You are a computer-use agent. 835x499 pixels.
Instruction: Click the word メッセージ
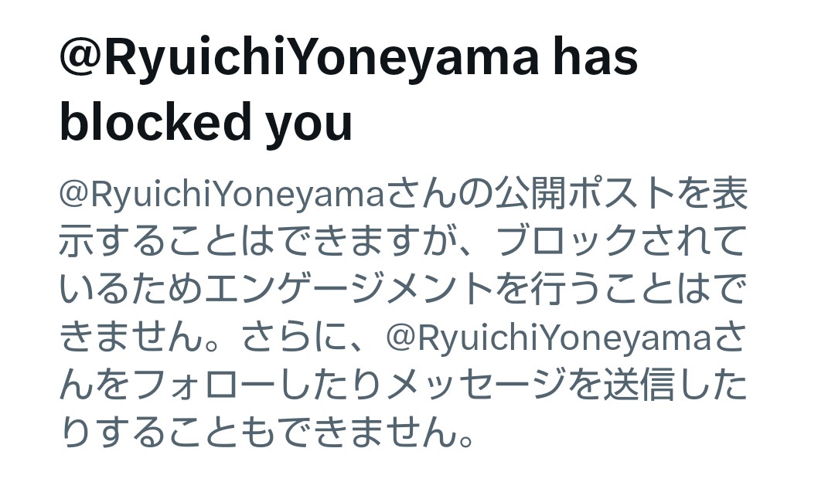(x=476, y=385)
